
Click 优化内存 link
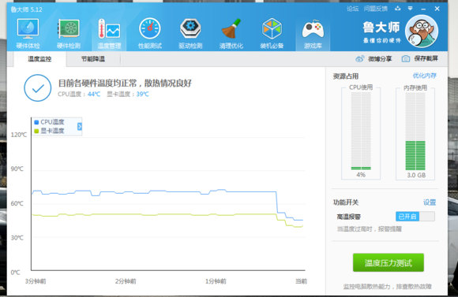[x=424, y=76]
